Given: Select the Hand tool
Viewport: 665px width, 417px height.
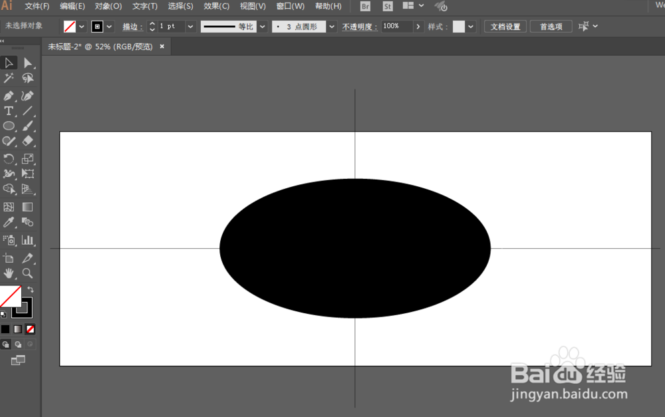Looking at the screenshot, I should click(9, 273).
